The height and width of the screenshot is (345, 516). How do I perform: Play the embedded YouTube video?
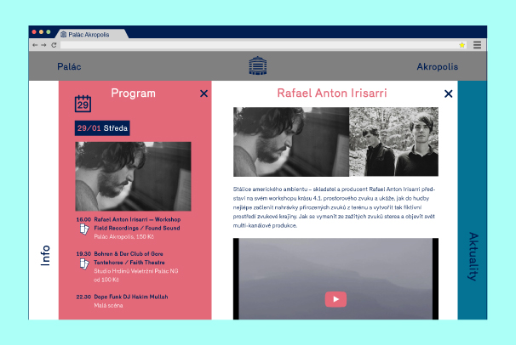pos(335,298)
